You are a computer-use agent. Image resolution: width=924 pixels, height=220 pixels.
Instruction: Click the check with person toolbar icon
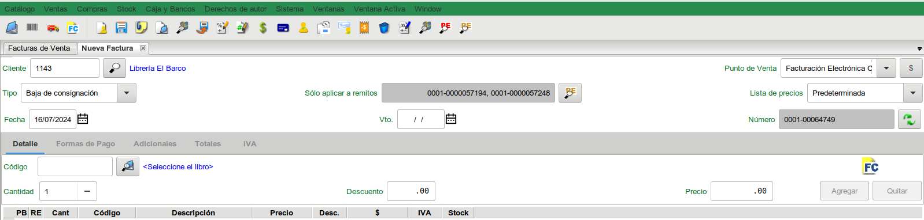coord(344,28)
